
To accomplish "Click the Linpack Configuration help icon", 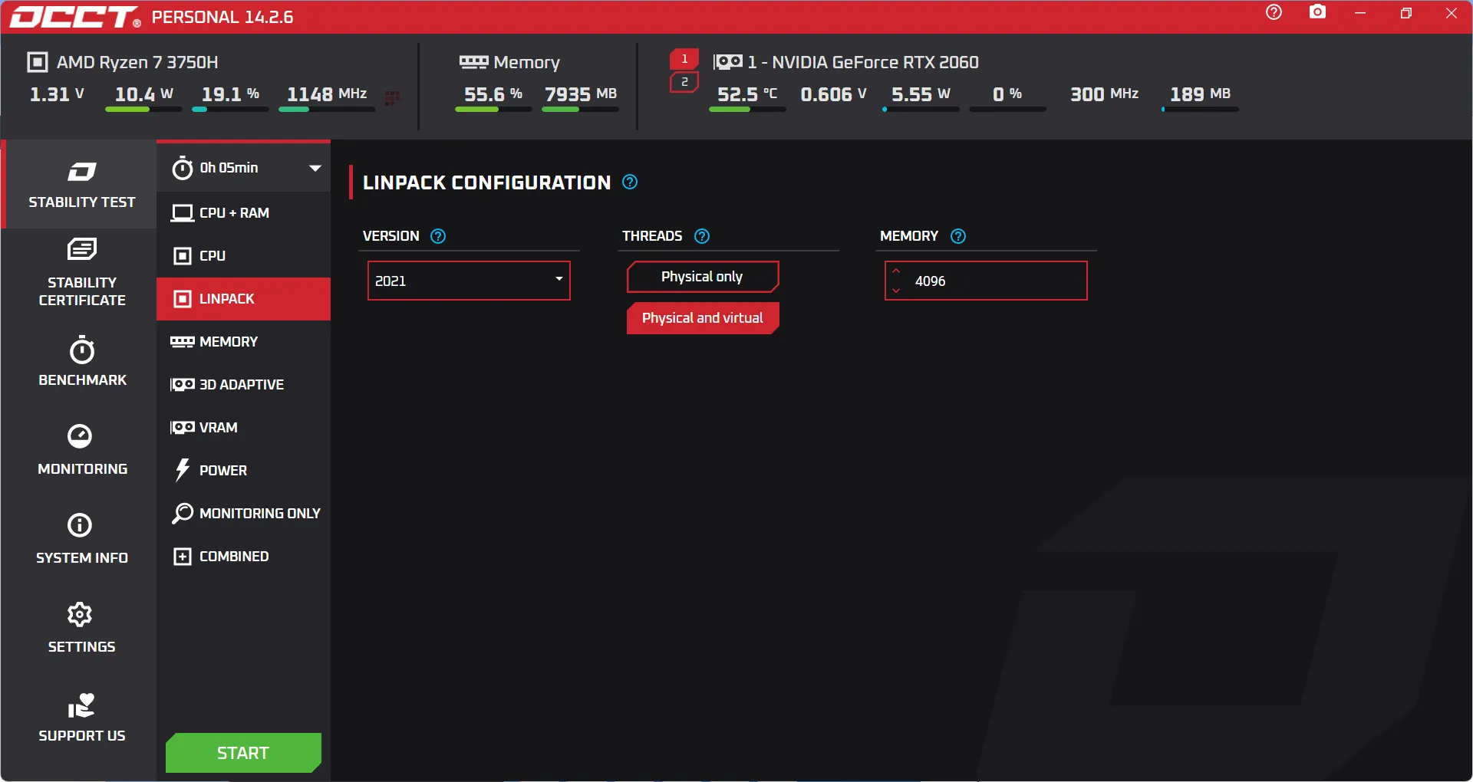I will point(630,182).
